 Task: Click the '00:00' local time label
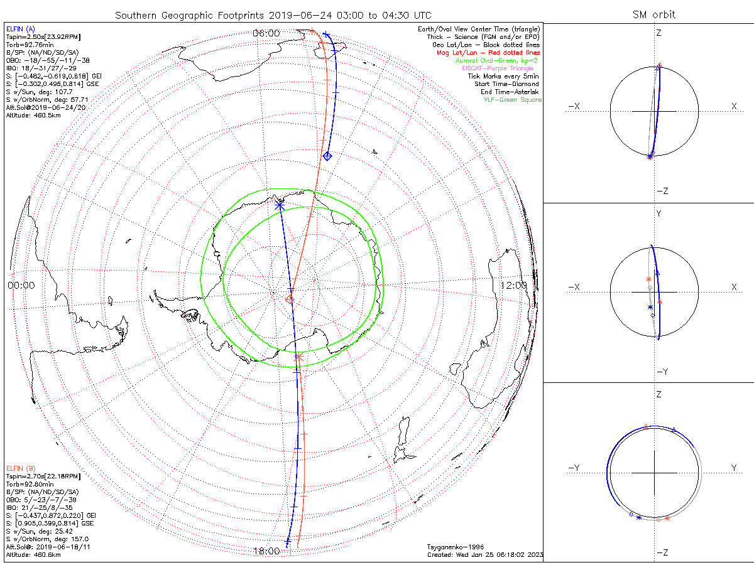pos(21,285)
